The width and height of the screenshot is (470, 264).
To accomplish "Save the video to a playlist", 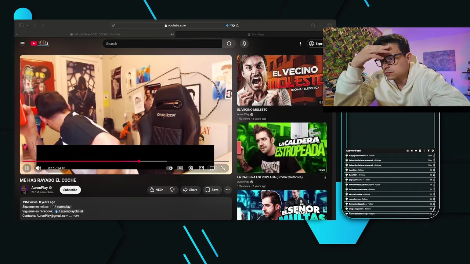I will tap(212, 190).
